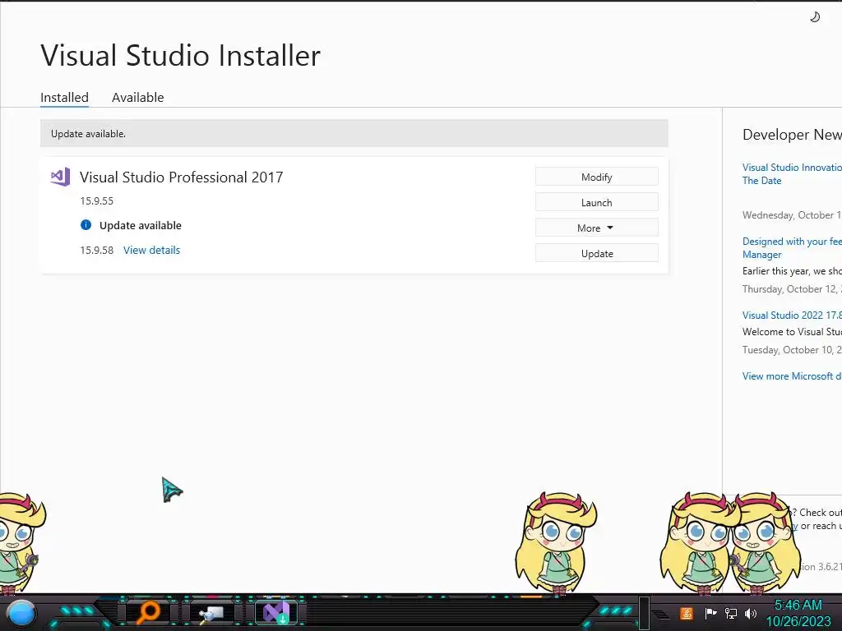Click the Update button
Image resolution: width=842 pixels, height=631 pixels.
coord(597,253)
